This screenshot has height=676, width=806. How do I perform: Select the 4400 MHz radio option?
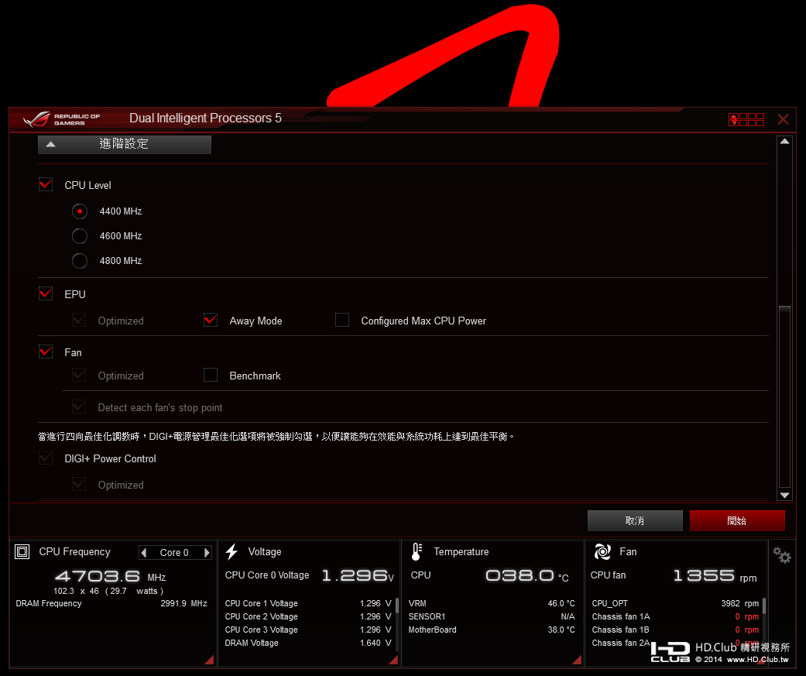(80, 211)
